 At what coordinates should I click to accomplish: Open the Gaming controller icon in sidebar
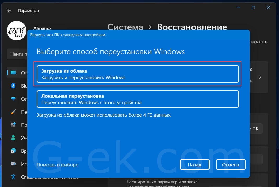coord(13,164)
